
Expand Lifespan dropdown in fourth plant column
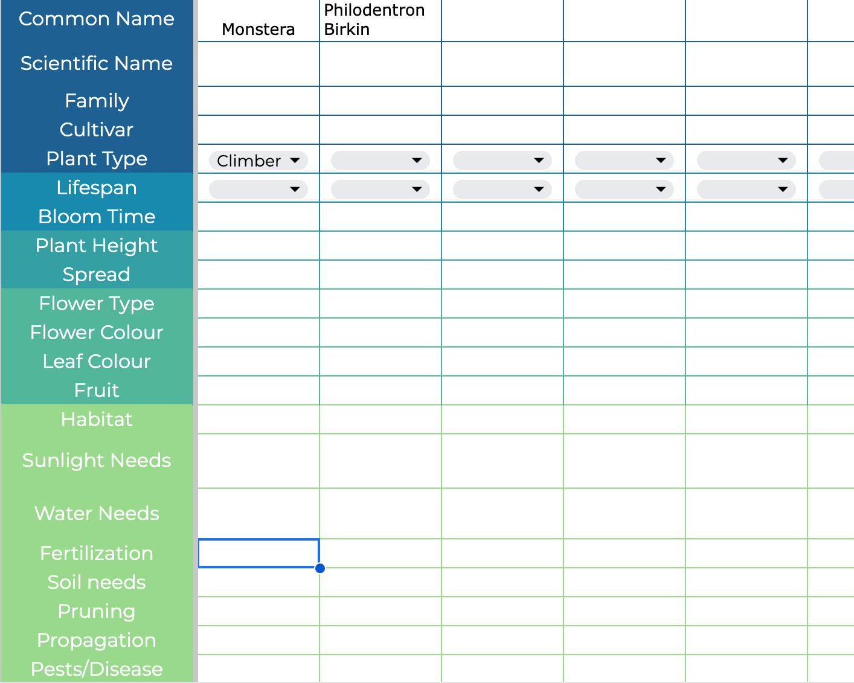(624, 189)
